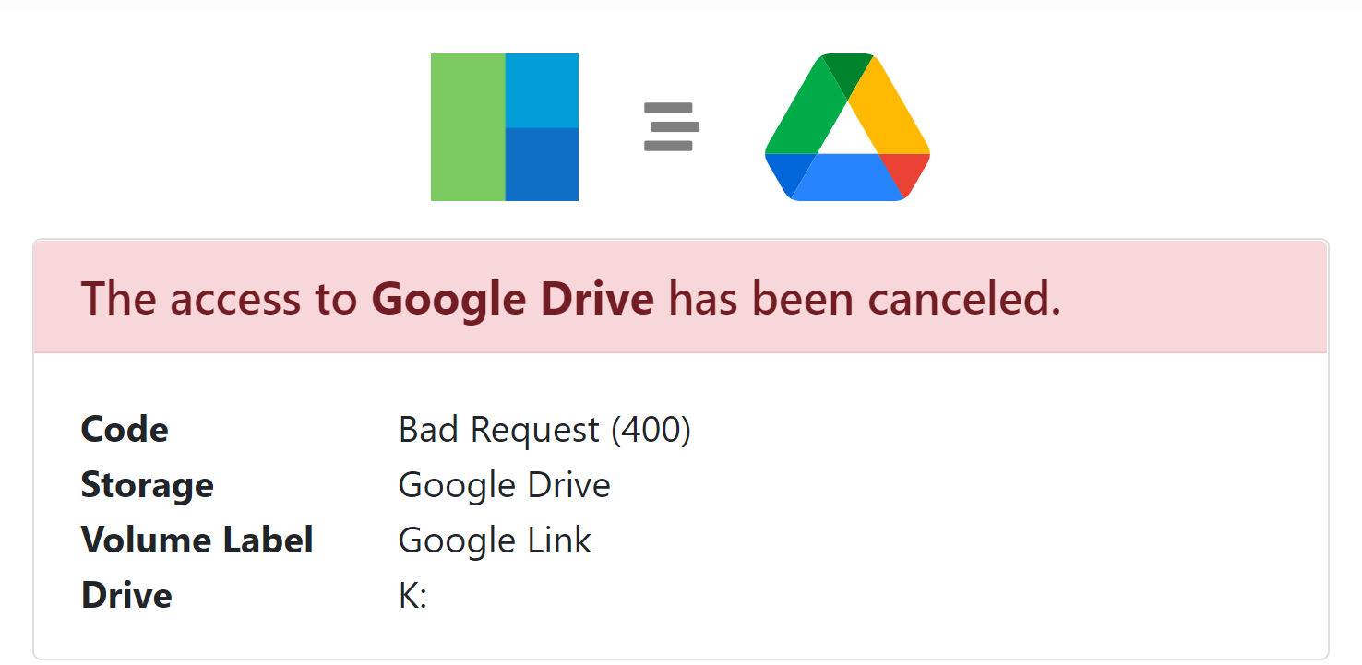Click the green and blue app logo

click(504, 127)
